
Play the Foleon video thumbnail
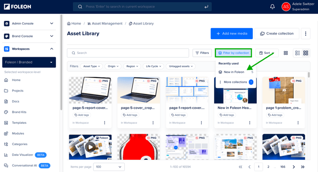coord(90,147)
